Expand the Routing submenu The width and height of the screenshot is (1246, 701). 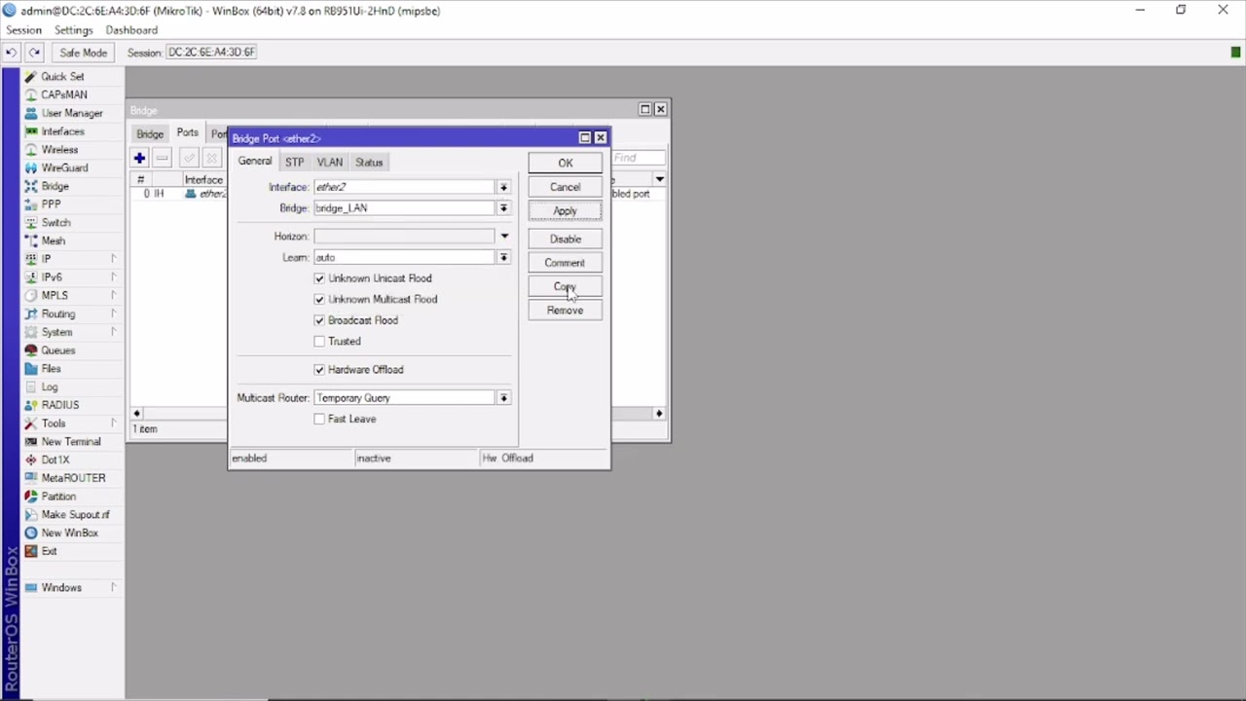(x=113, y=314)
